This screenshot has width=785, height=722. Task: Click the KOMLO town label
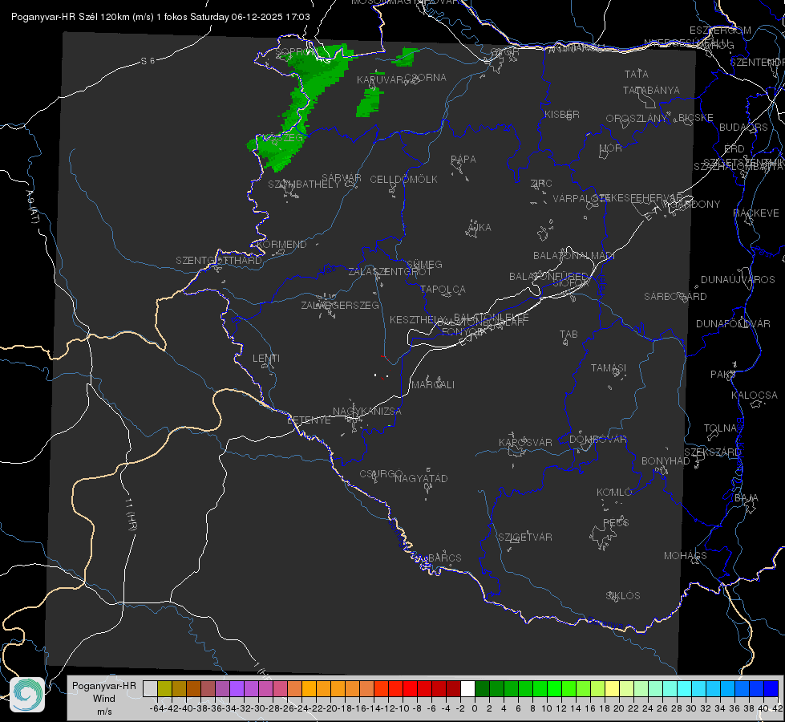(614, 493)
